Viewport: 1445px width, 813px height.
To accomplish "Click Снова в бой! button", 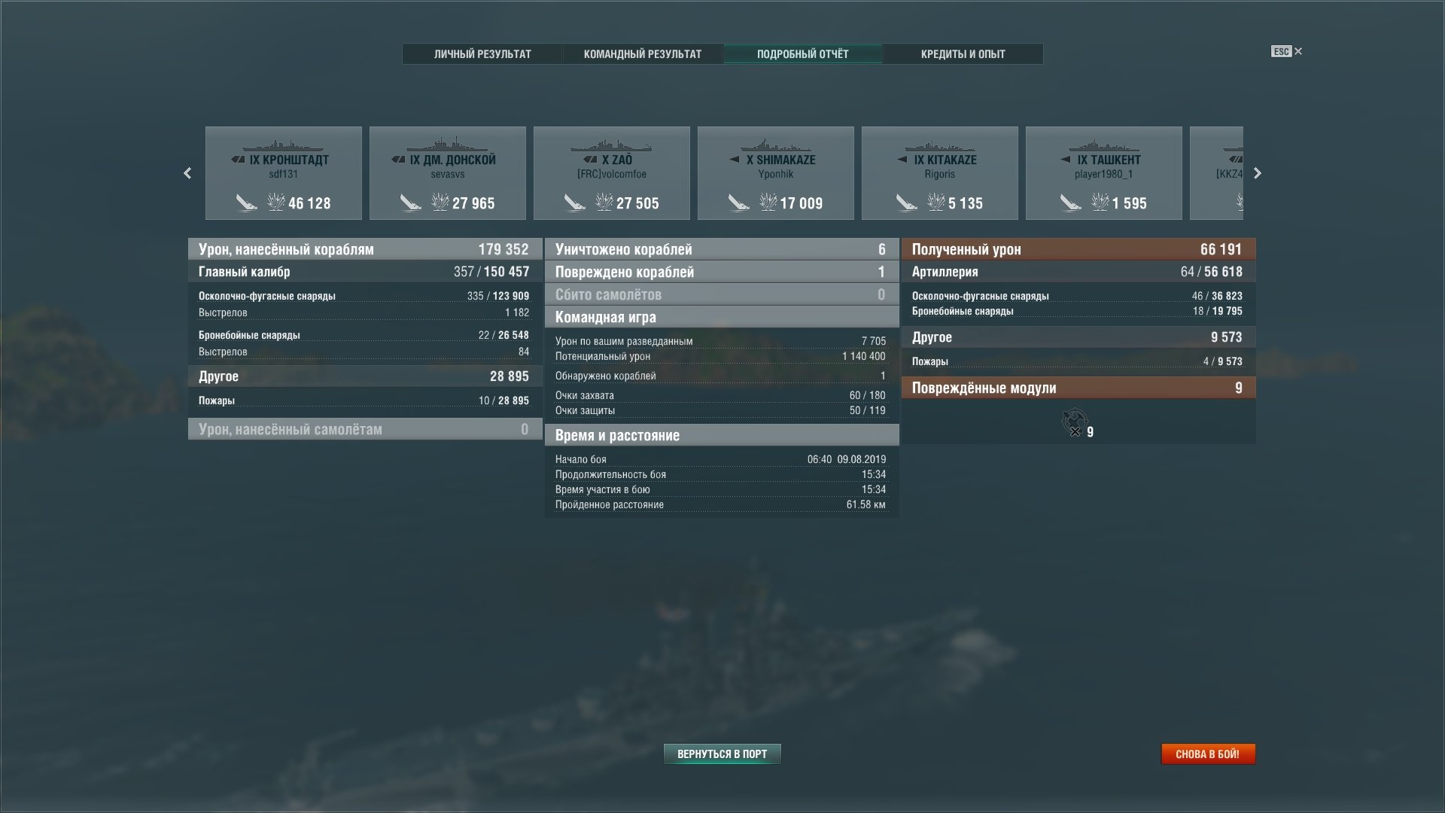I will point(1208,754).
